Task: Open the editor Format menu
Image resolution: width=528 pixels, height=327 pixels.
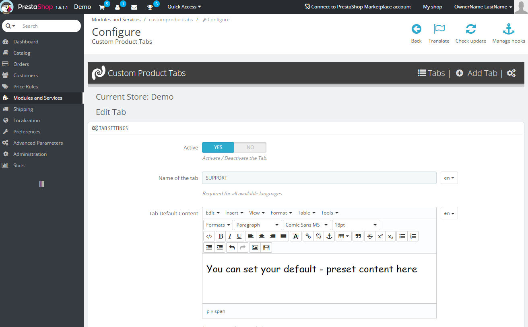Action: 282,213
